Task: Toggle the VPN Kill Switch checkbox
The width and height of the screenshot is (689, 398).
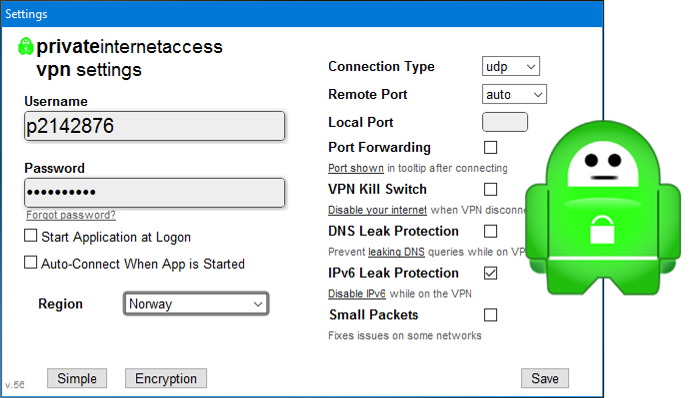Action: [491, 189]
